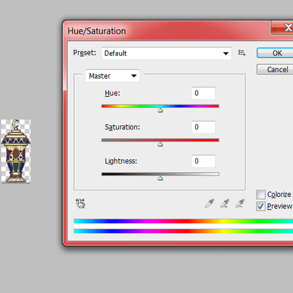
Task: Click the lantern image on canvas
Action: (x=16, y=151)
